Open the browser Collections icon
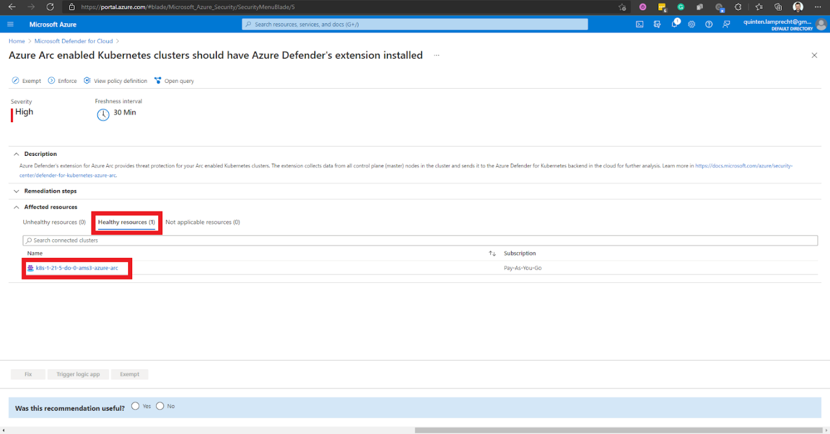This screenshot has height=434, width=830. pos(778,7)
